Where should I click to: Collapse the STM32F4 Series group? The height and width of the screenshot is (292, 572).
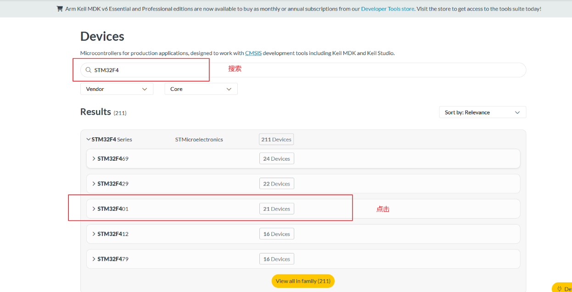pos(89,140)
